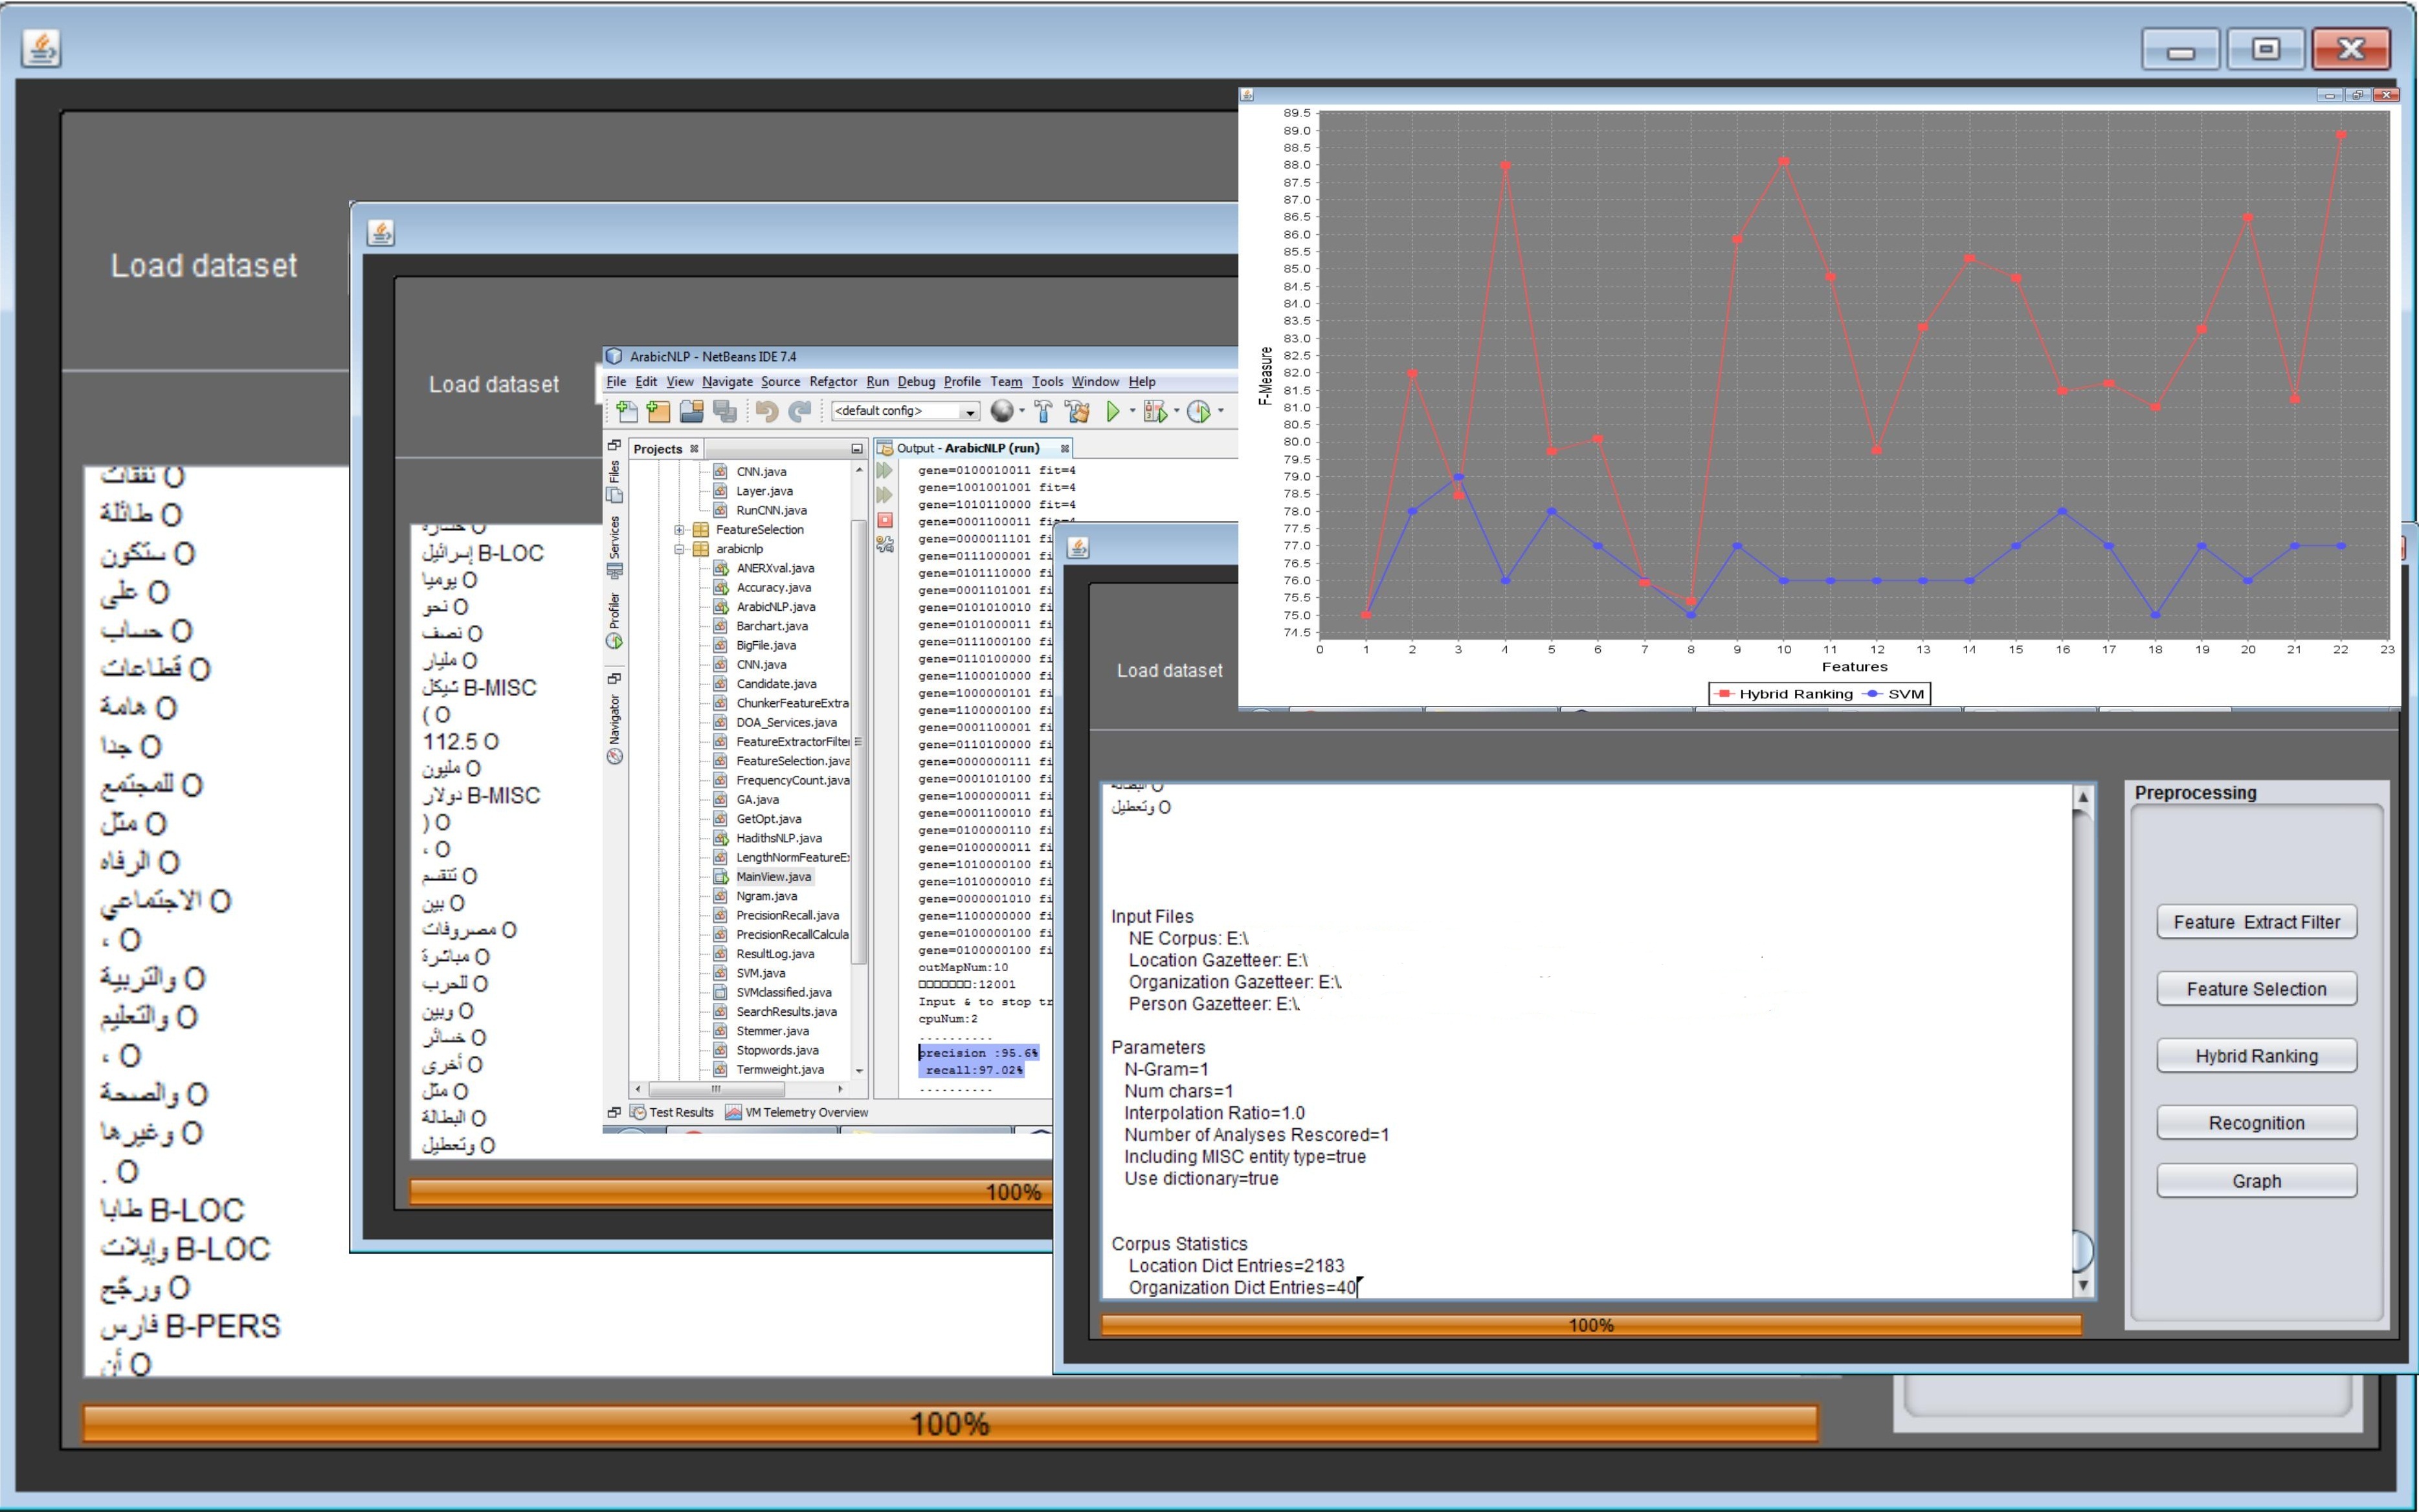
Task: Click second re-run green arrows in Output
Action: click(884, 495)
